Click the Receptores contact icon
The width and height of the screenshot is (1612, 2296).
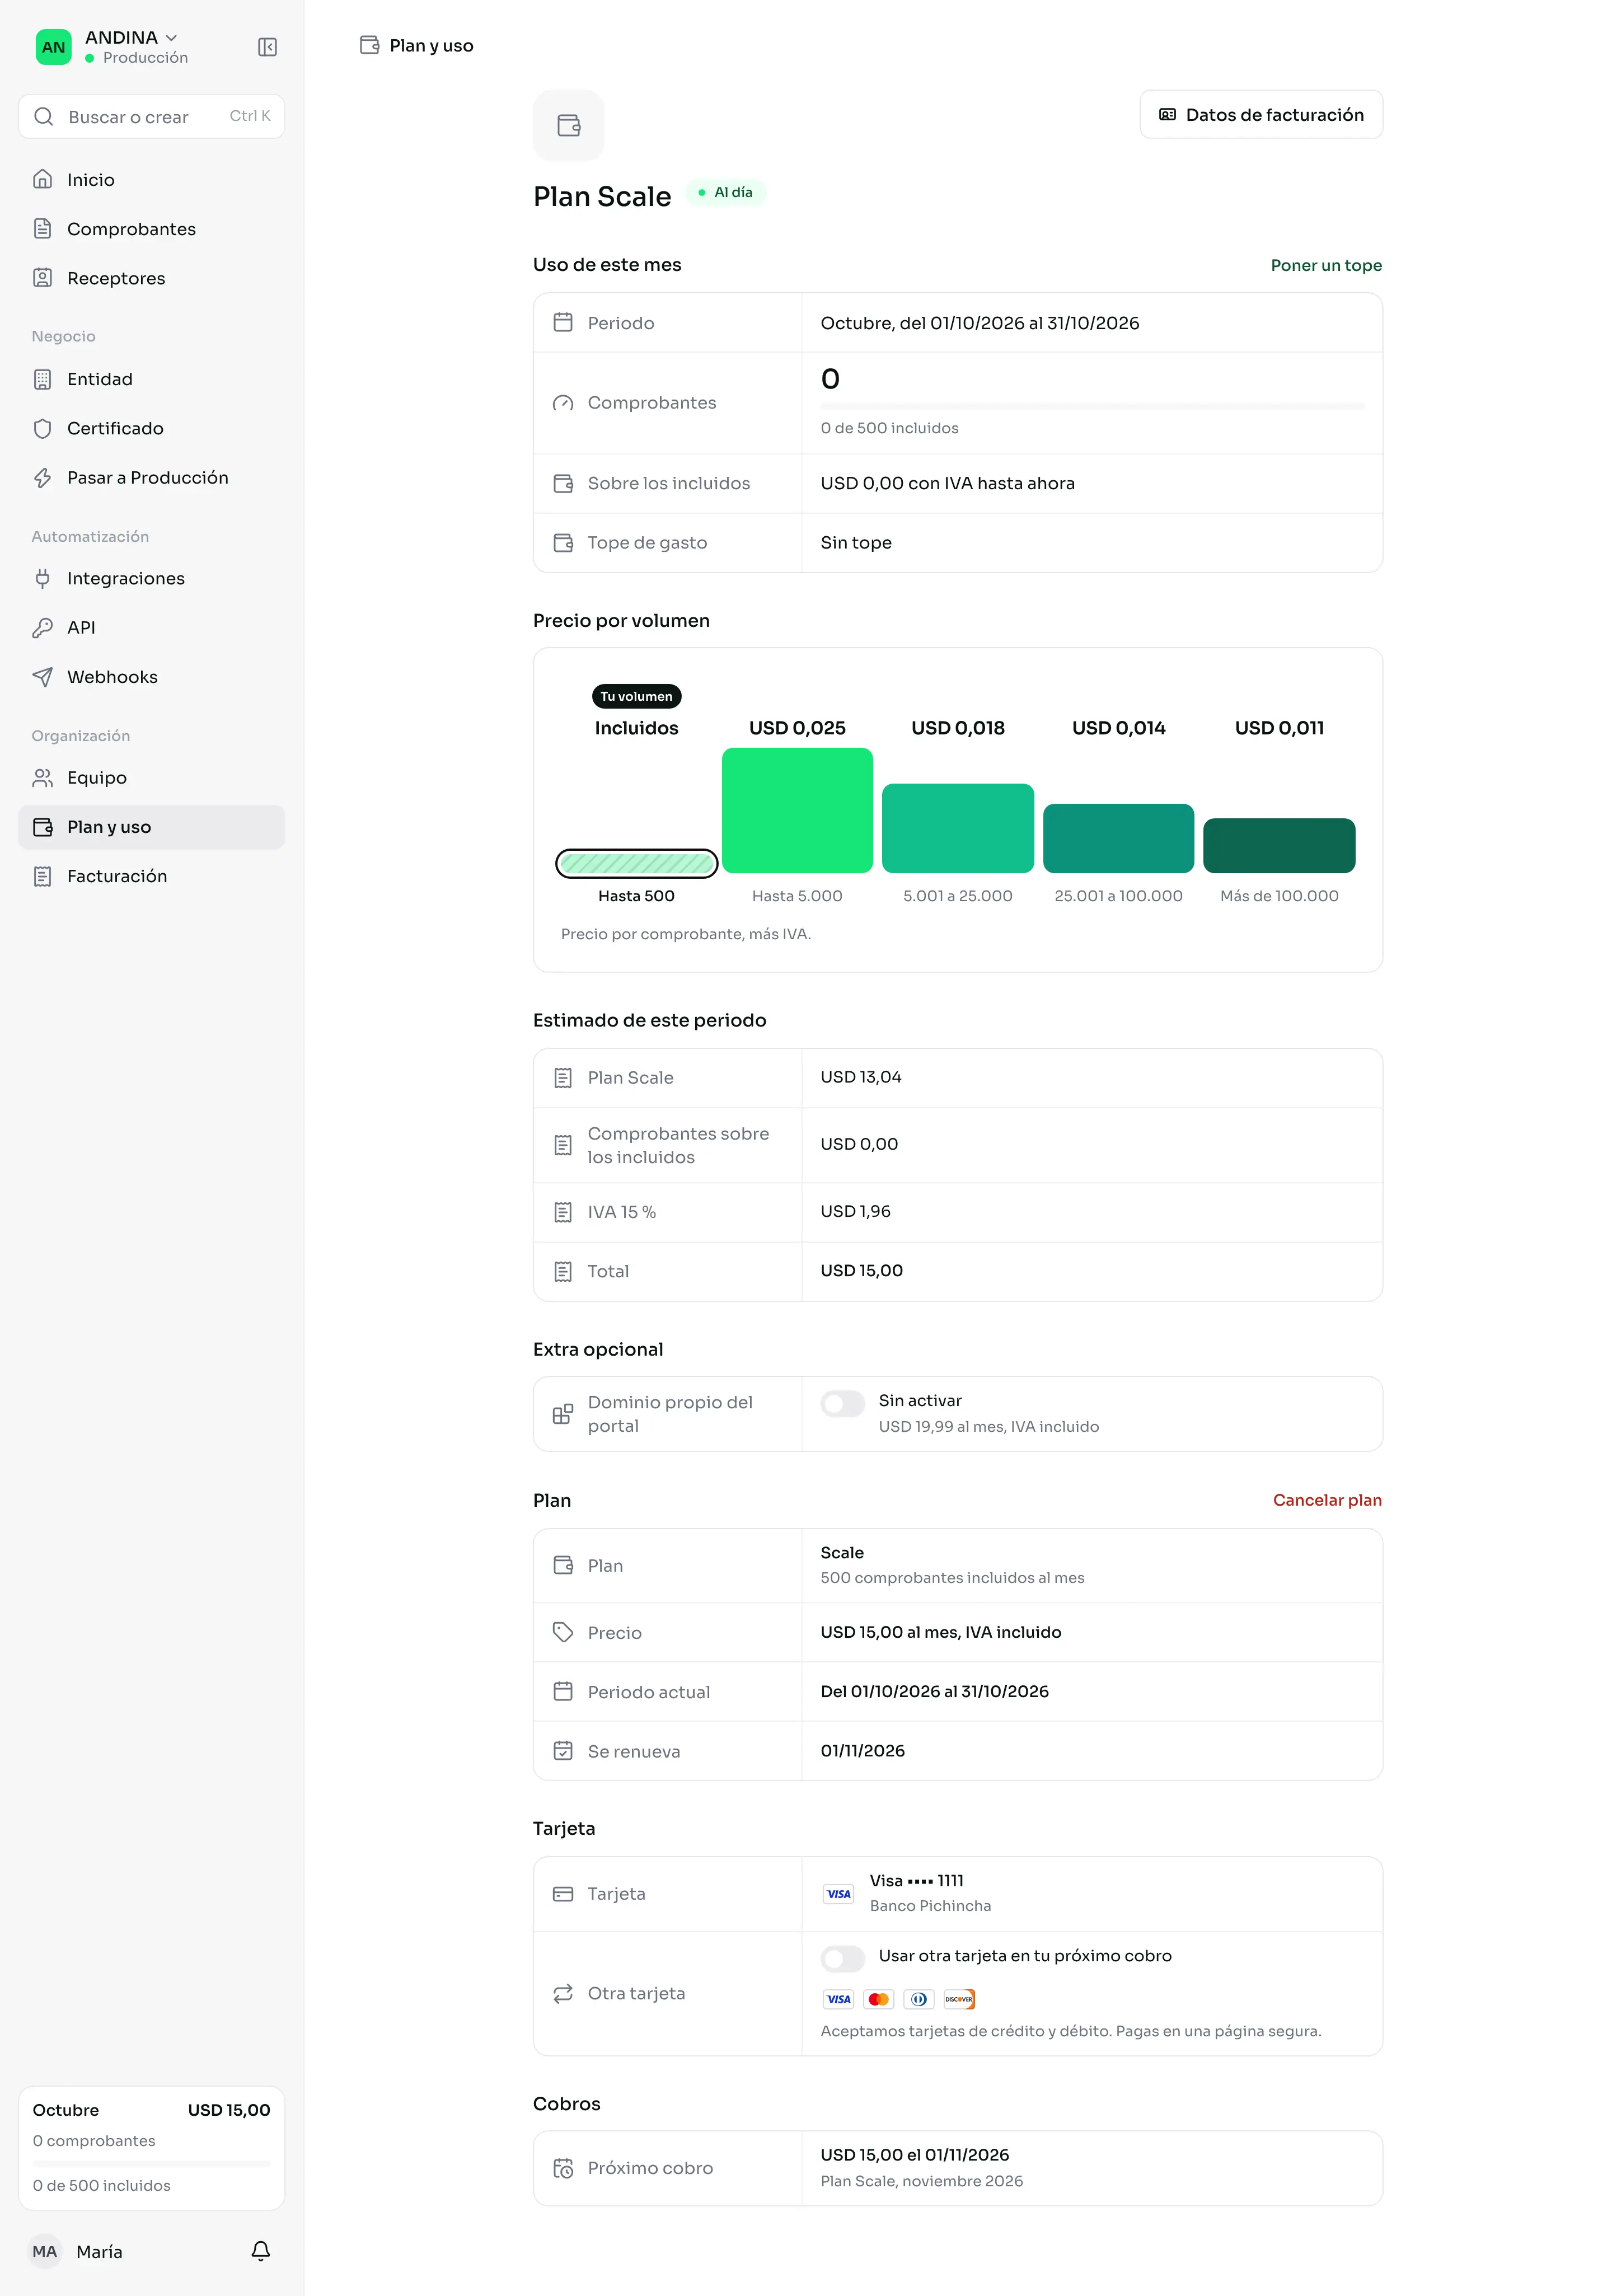42,278
